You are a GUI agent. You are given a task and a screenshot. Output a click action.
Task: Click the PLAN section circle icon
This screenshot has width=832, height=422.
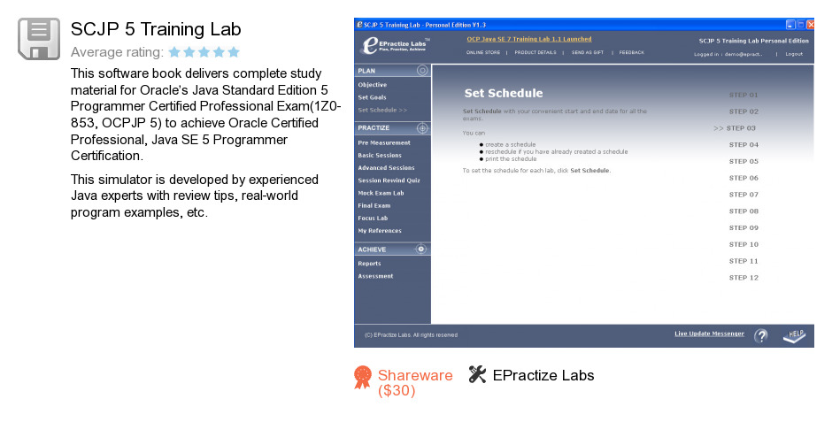pyautogui.click(x=422, y=70)
